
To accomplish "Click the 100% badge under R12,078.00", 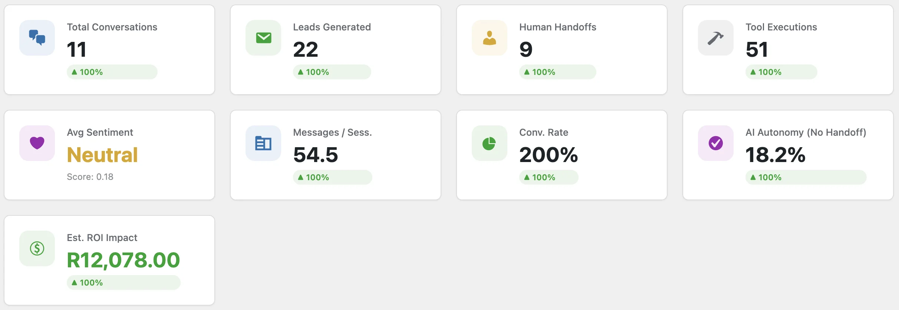I will pos(124,283).
